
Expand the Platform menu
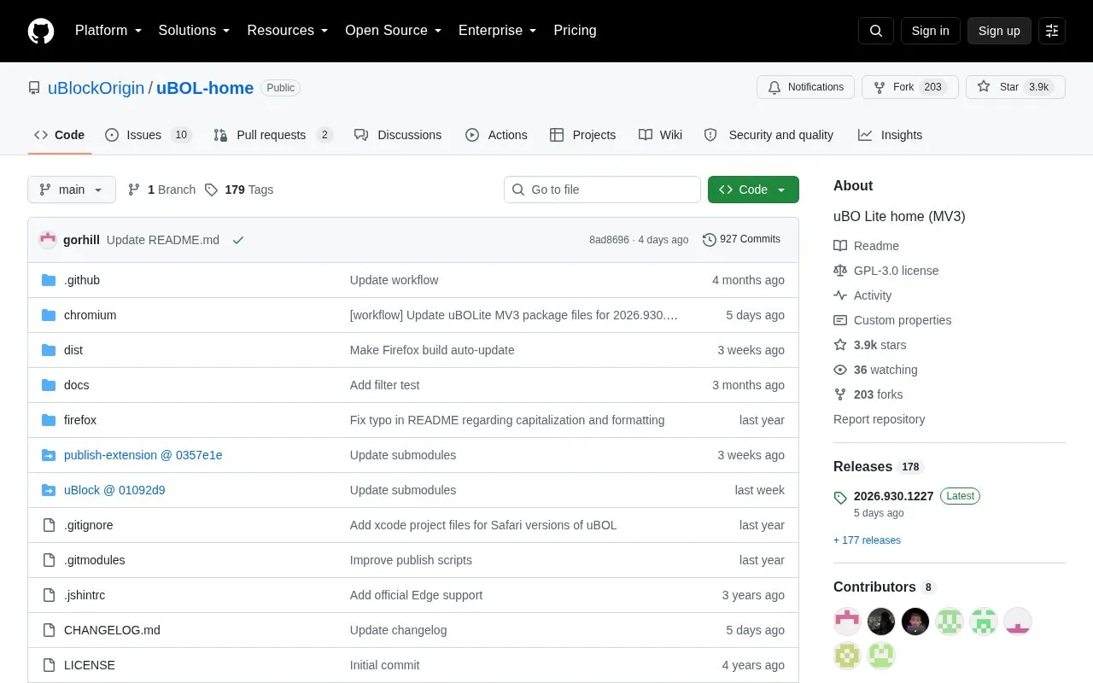(x=108, y=31)
